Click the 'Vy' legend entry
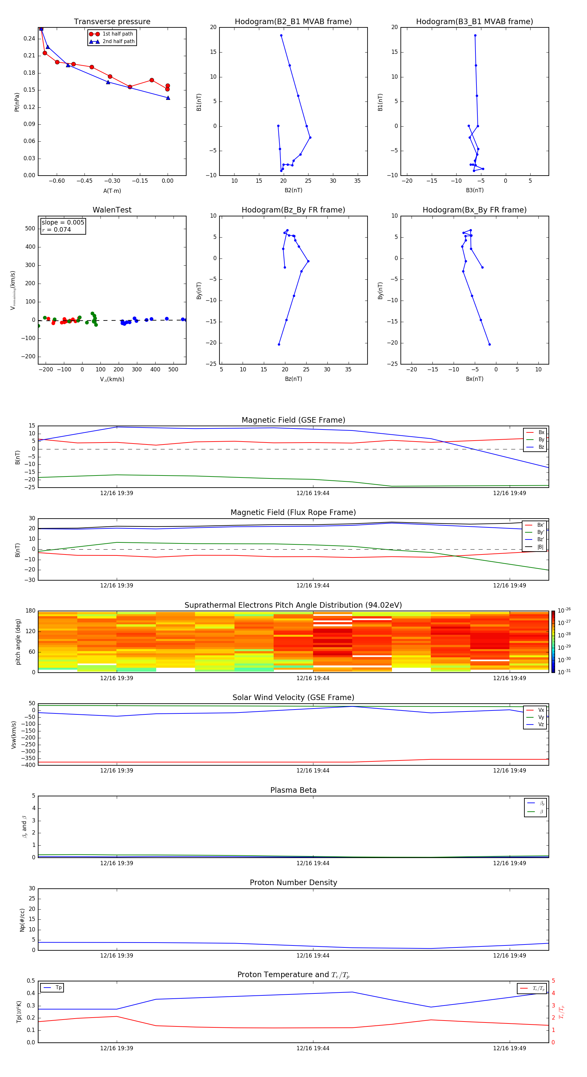Screen dimensions: 587x1077 coord(535,717)
